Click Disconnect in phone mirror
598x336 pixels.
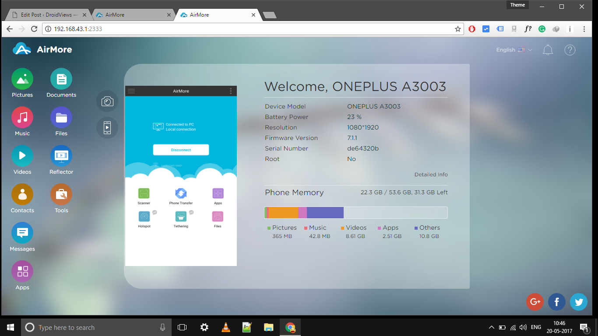pos(181,150)
